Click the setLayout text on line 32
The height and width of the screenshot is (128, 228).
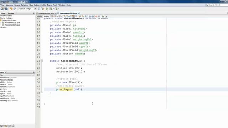coord(66,89)
